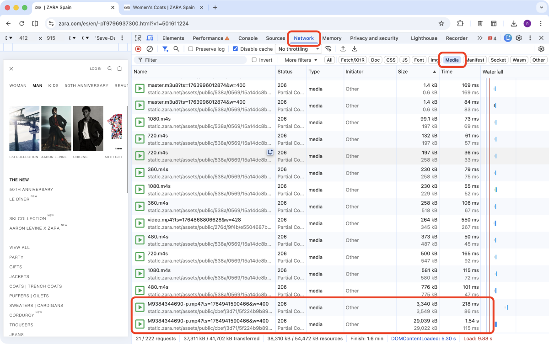This screenshot has width=549, height=344.
Task: Import a HAR file
Action: click(343, 49)
